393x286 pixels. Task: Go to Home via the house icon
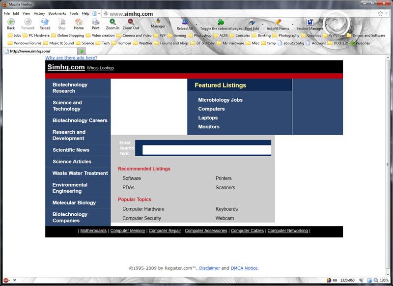(x=79, y=22)
